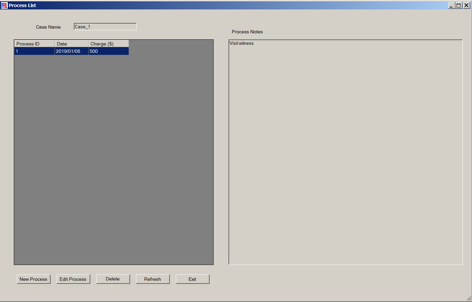Close the Process List window
Screen dimensions: 472x302
(x=467, y=5)
